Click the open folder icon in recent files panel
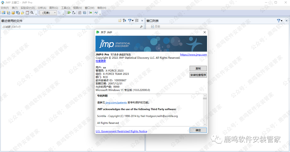The width and height of the screenshot is (290, 152). (120, 21)
